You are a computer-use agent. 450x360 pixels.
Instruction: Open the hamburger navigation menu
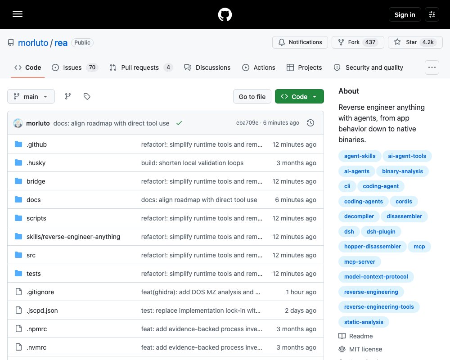(18, 14)
